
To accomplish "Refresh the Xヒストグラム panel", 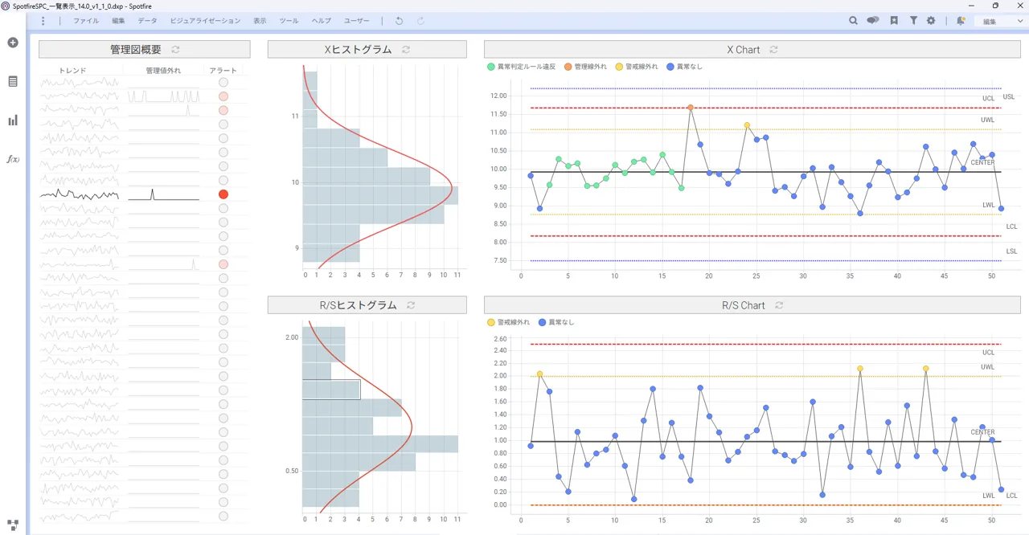I will click(x=406, y=50).
